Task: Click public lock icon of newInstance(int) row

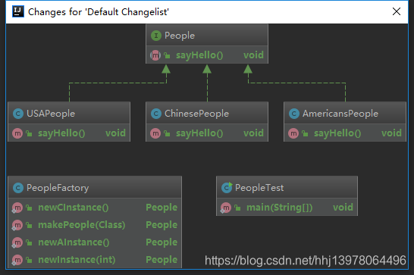Action: 29,260
